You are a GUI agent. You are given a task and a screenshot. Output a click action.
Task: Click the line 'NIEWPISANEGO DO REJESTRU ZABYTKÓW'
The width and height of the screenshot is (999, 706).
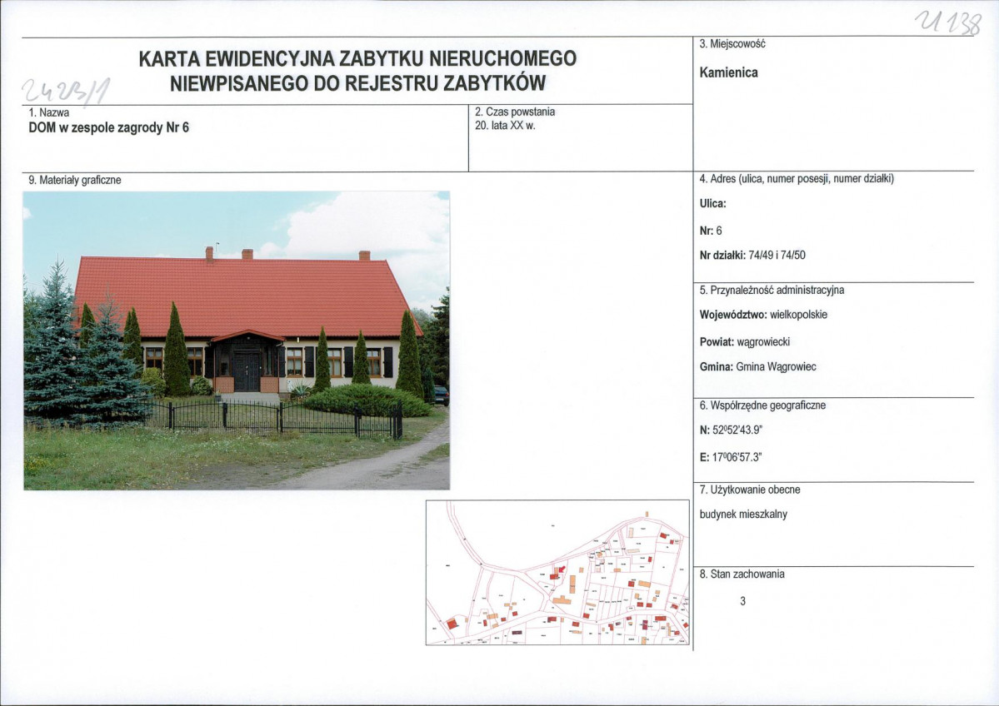point(357,83)
